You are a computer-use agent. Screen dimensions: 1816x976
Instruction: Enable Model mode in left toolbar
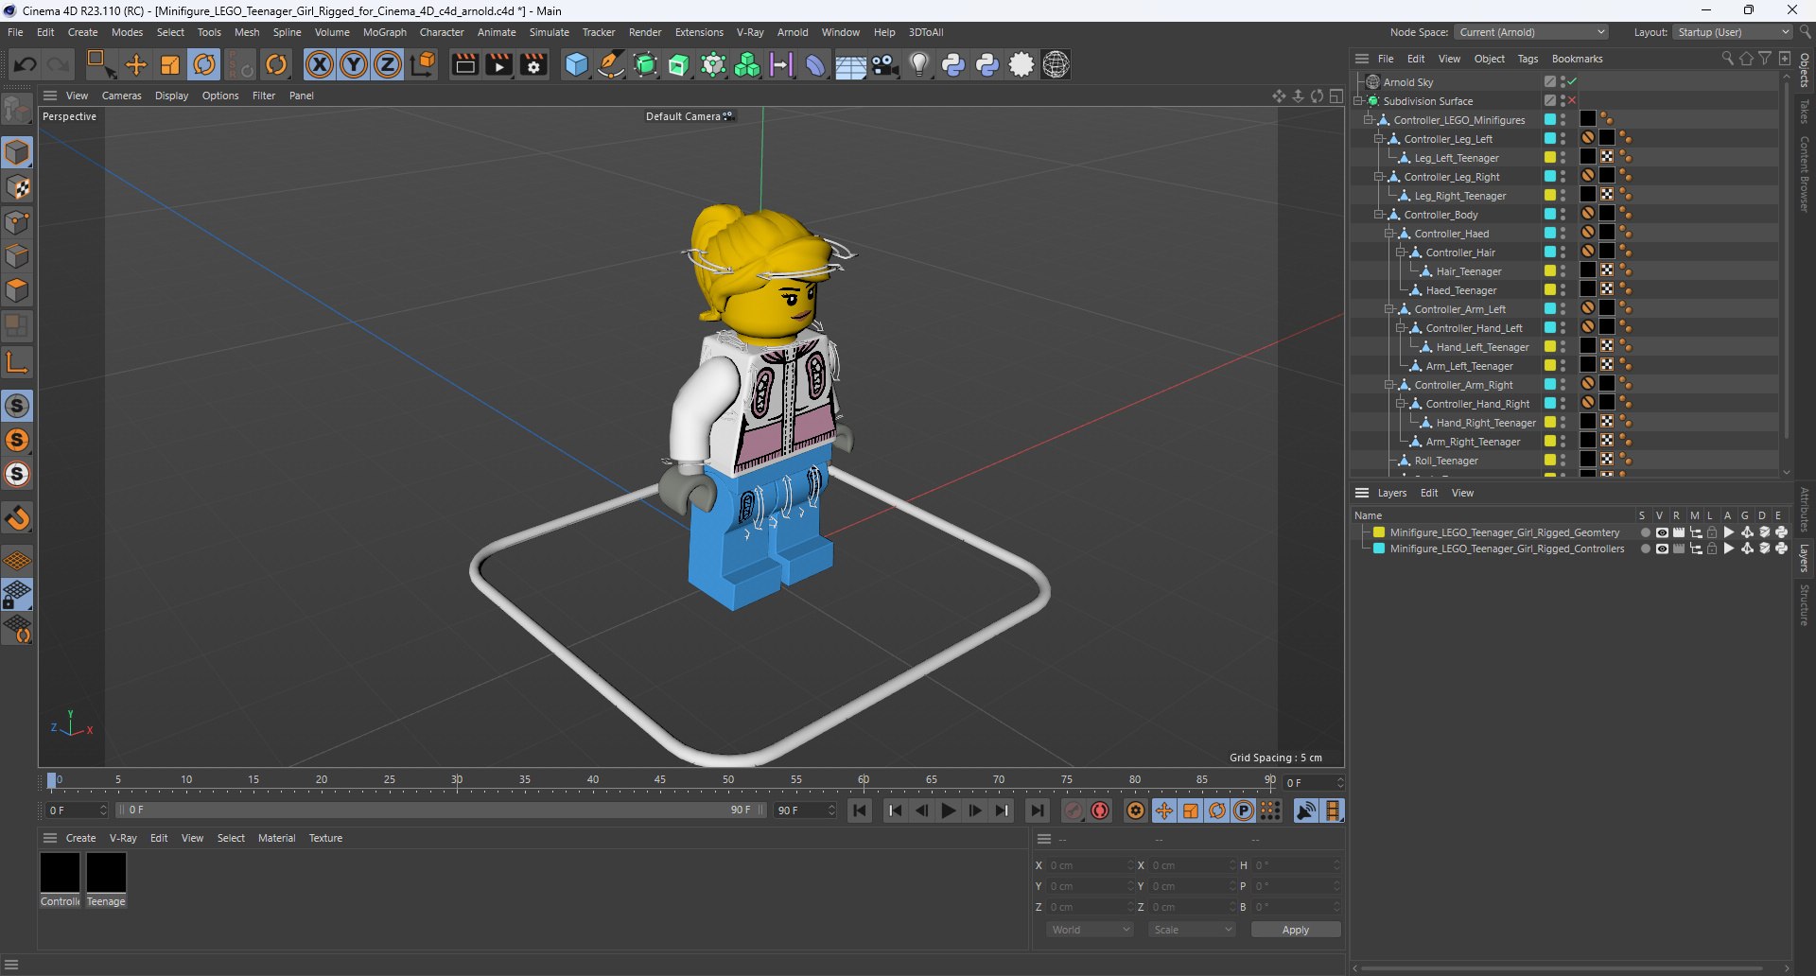point(17,152)
